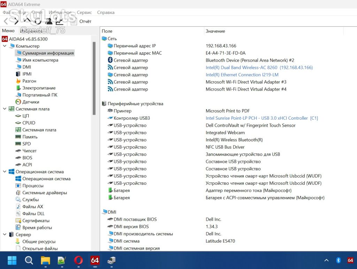Screen dimensions: 357x269
Task: Select the SPD memory icon
Action: tap(18, 144)
